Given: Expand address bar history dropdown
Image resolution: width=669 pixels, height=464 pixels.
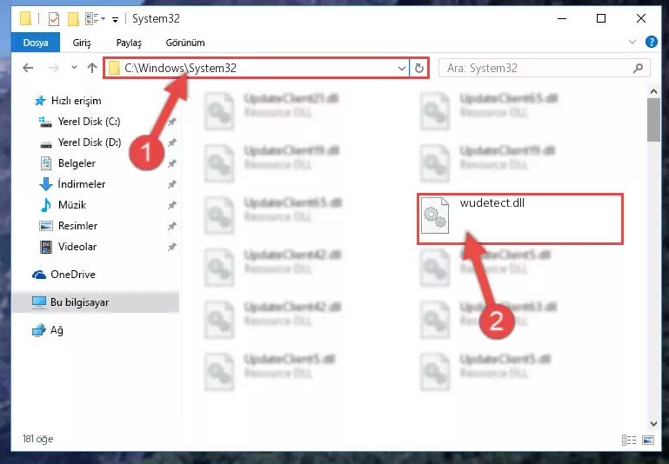Looking at the screenshot, I should point(401,68).
